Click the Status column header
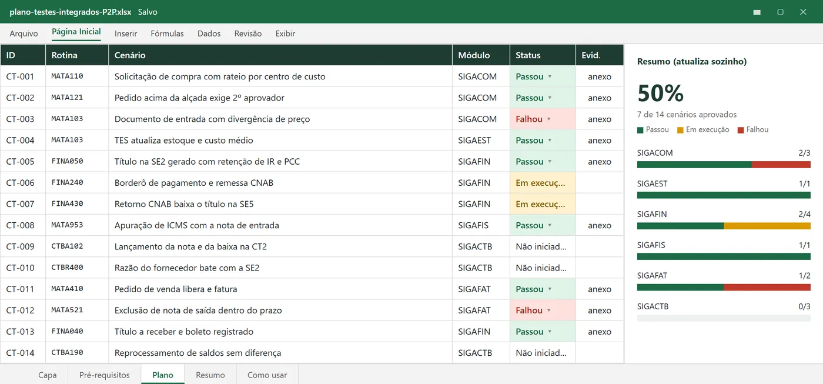The image size is (823, 384). 543,55
